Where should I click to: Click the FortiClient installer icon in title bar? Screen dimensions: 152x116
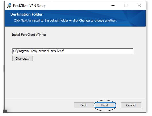click(x=9, y=5)
